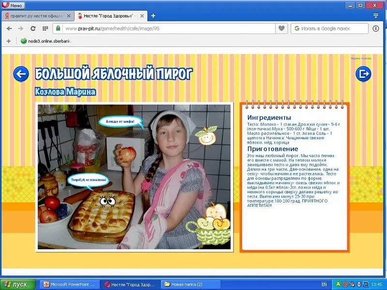Click the EN language indicator in taskbar

tap(324, 284)
